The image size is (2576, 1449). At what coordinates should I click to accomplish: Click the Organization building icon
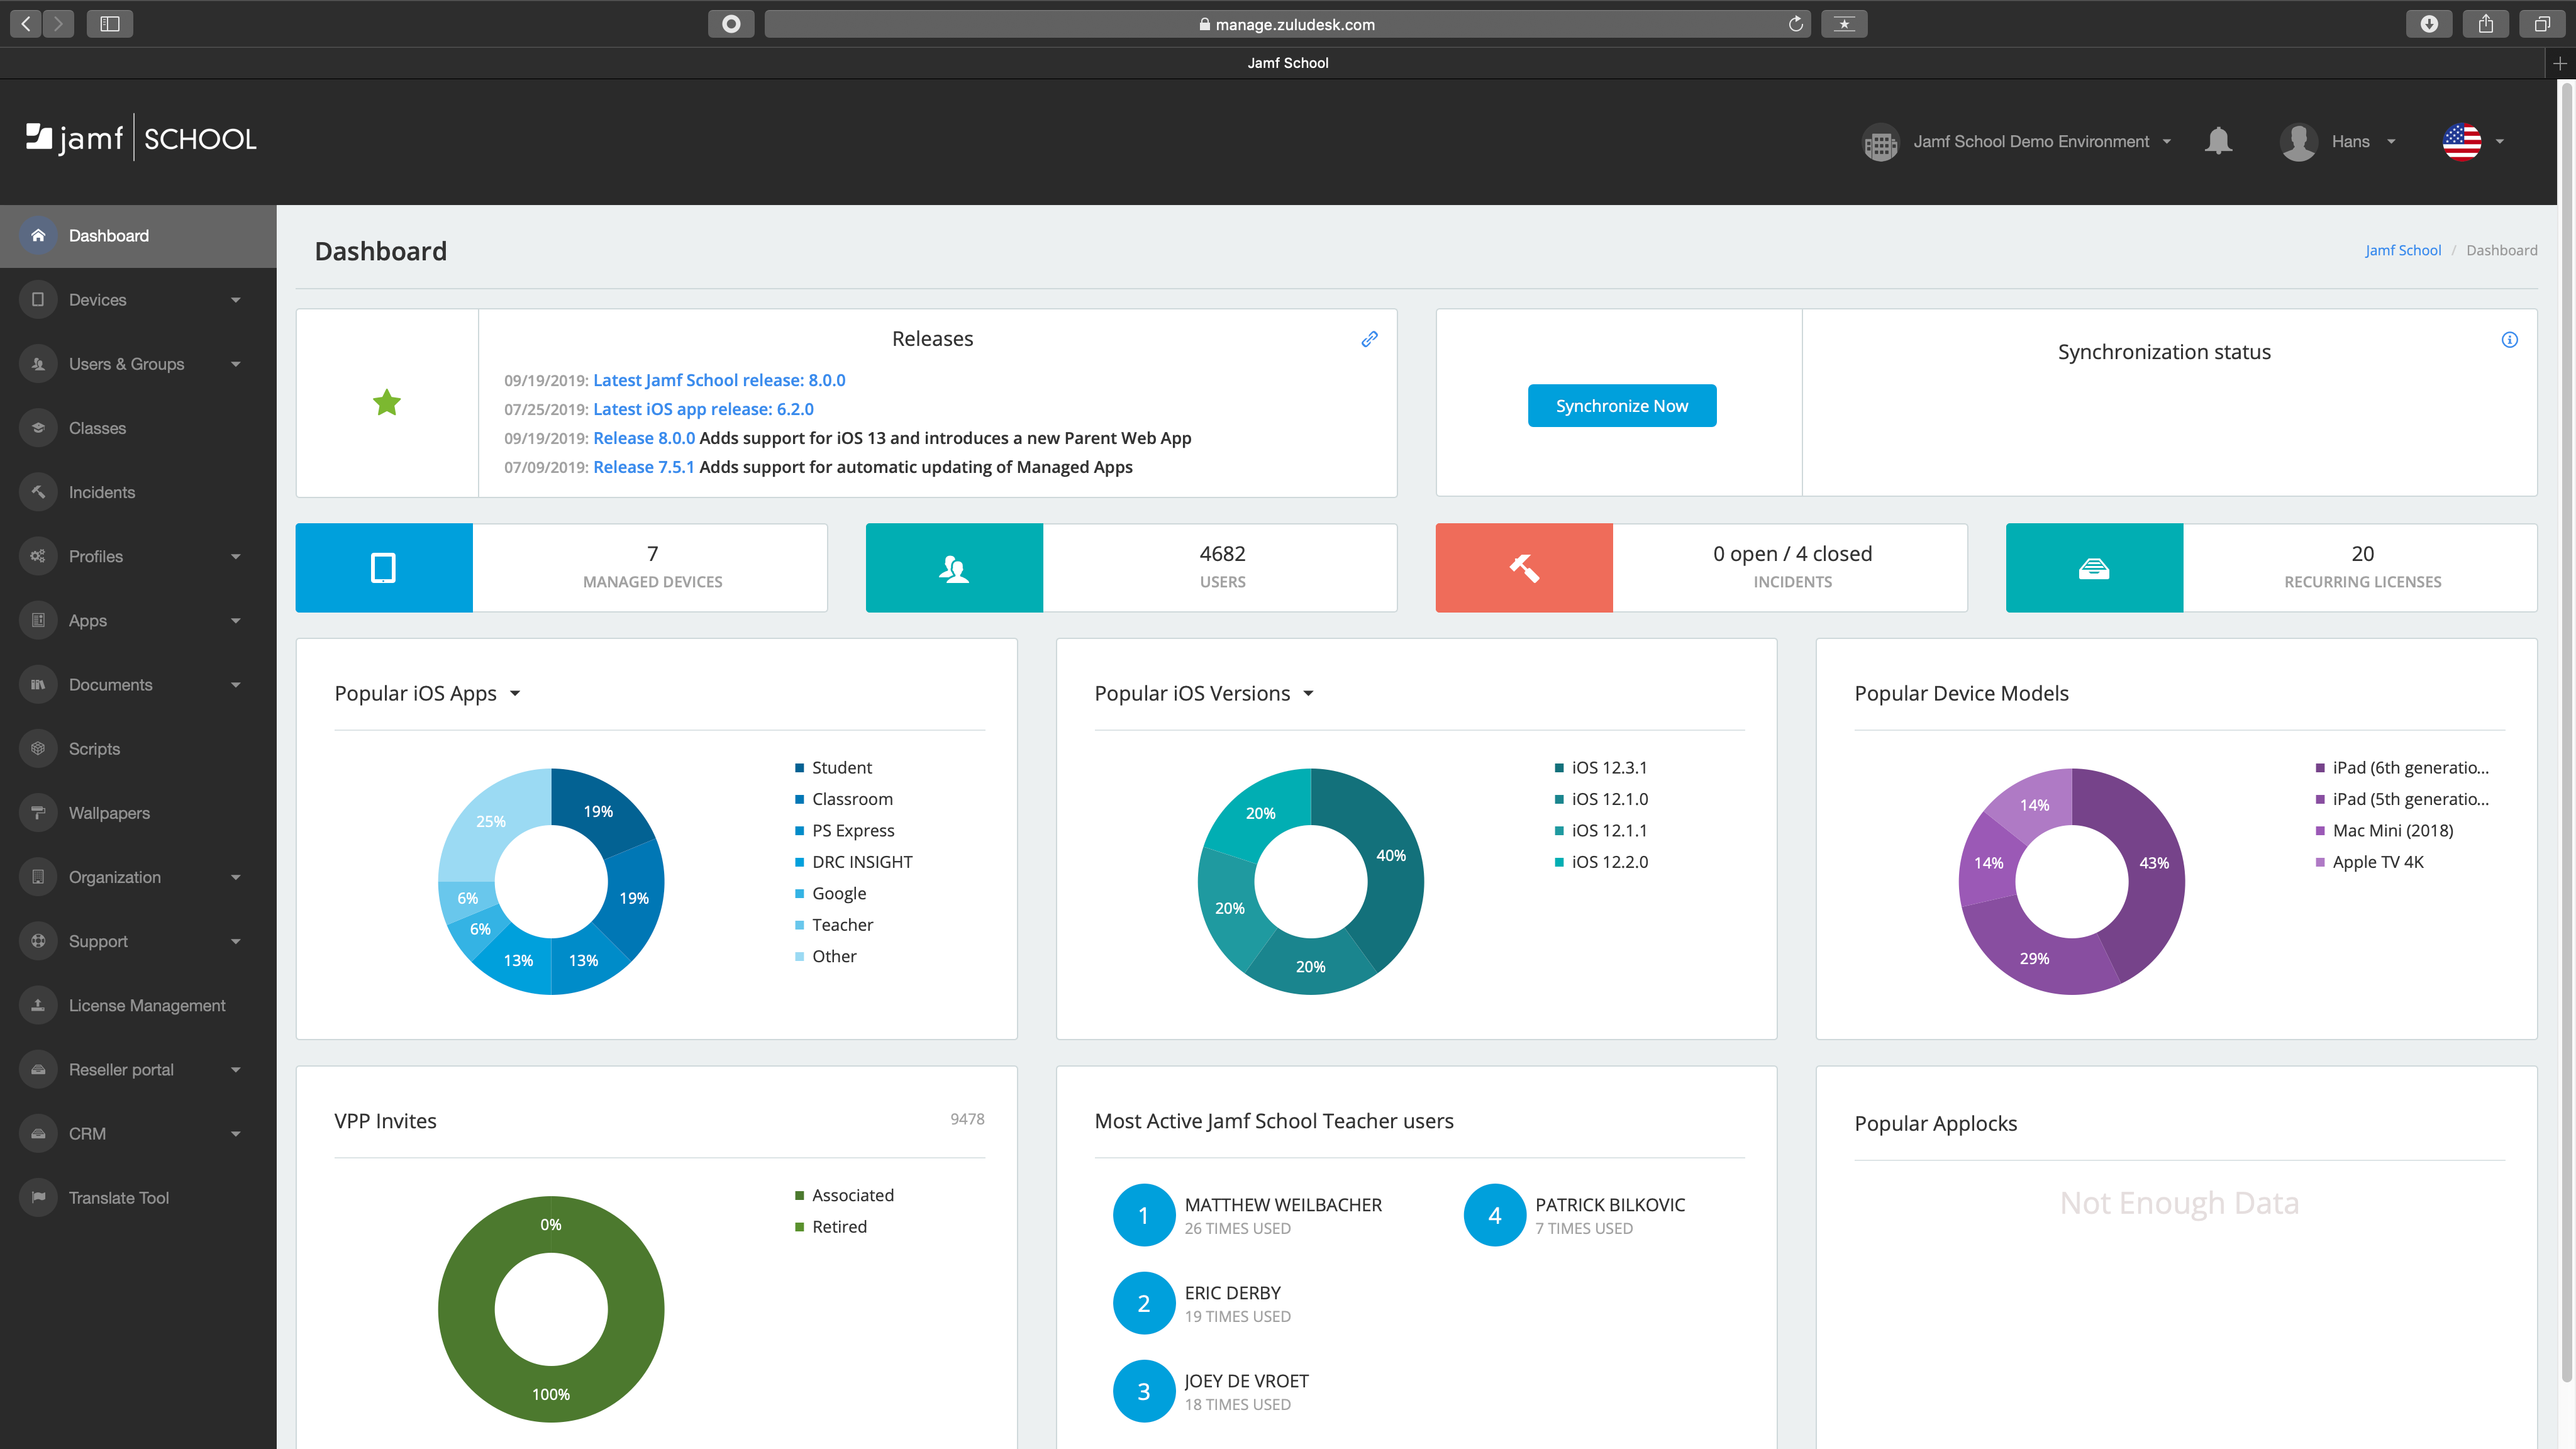tap(38, 877)
